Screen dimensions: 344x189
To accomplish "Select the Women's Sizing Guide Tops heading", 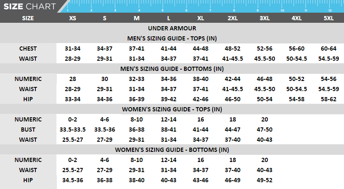I will pyautogui.click(x=172, y=109).
